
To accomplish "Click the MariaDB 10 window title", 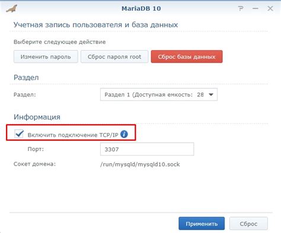I will [x=141, y=8].
